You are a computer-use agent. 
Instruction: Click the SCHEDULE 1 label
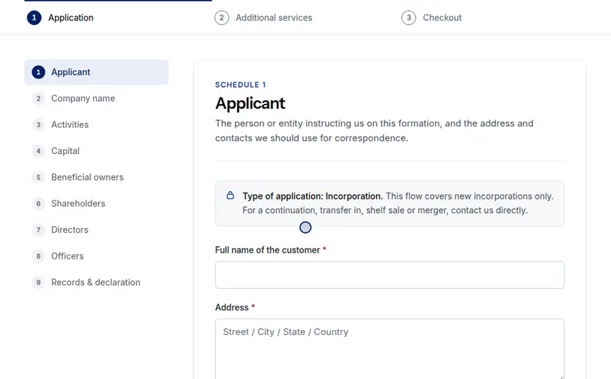(240, 85)
